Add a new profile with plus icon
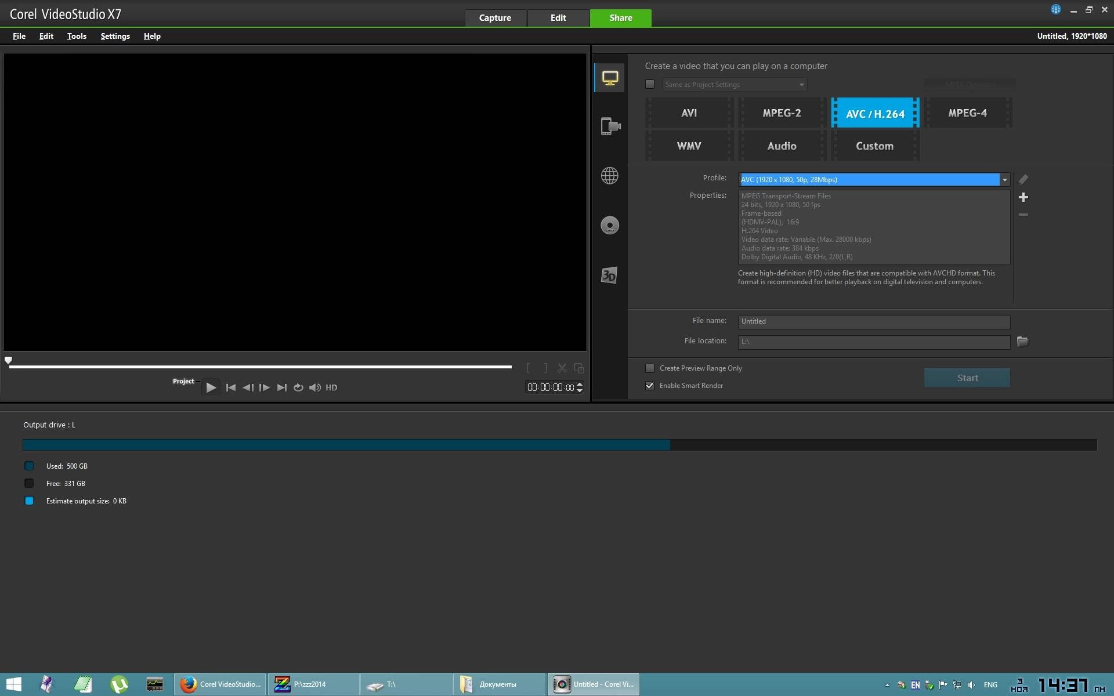The image size is (1114, 696). [x=1023, y=197]
